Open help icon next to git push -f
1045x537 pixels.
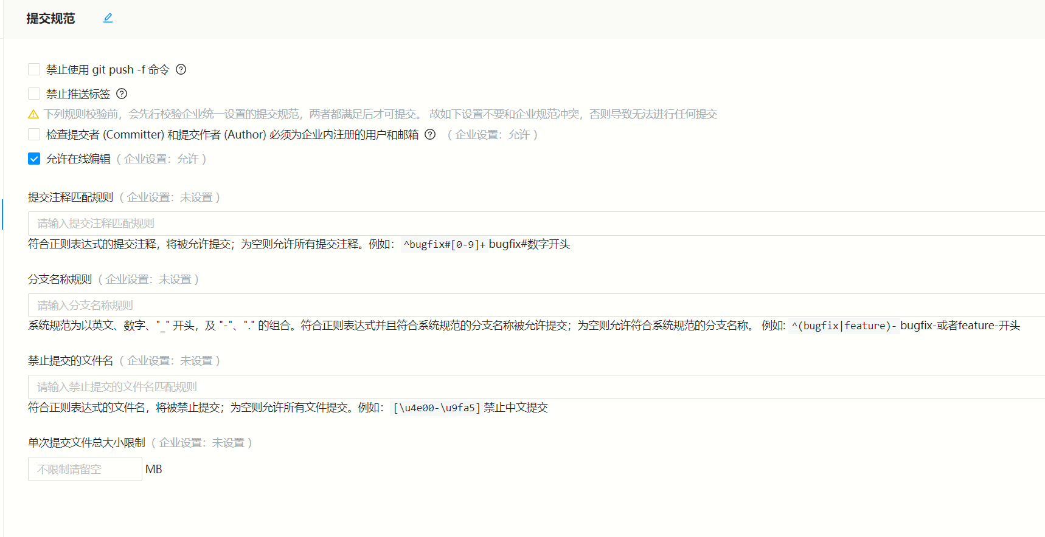coord(181,69)
